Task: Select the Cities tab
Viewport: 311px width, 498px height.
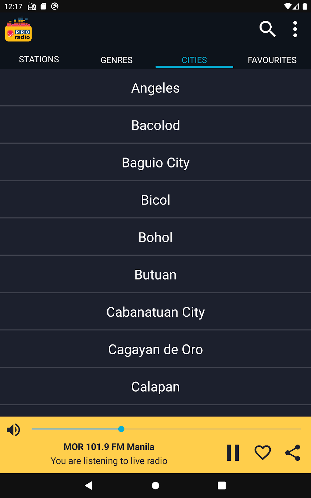Action: click(x=194, y=60)
